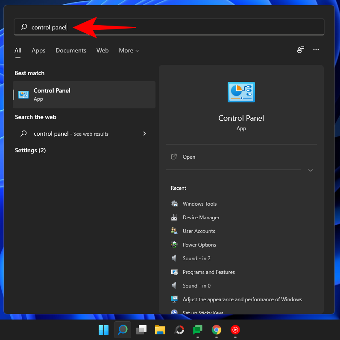Screen dimensions: 340x340
Task: Open Power Options from the Recent list
Action: (199, 245)
